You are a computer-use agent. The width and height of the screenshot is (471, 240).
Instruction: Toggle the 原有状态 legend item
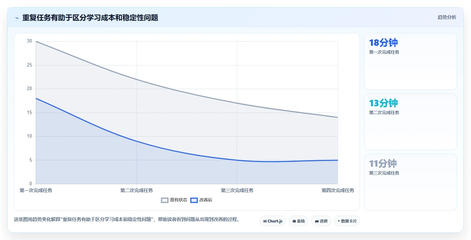coord(174,200)
